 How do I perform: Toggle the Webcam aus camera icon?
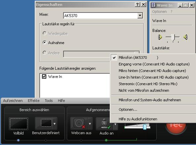pos(79,123)
